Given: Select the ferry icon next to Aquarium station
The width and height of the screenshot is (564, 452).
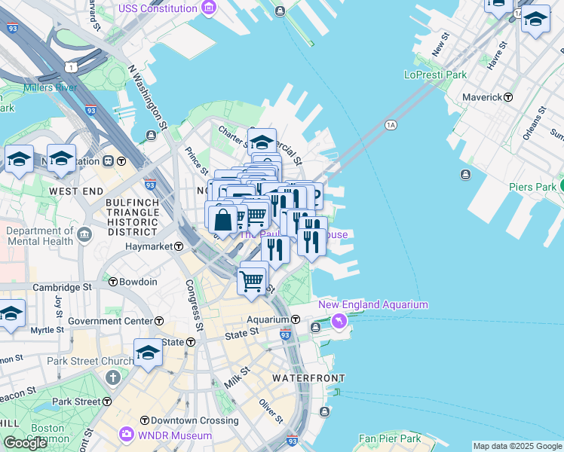Looking at the screenshot, I should (315, 327).
